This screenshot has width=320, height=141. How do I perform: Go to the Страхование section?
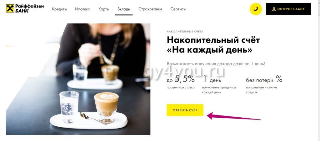tap(150, 9)
